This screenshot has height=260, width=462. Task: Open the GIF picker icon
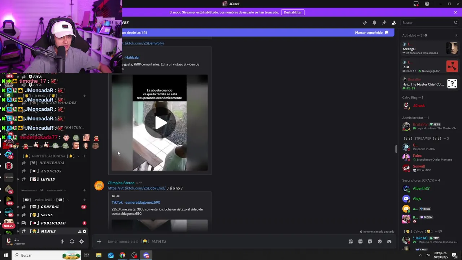click(360, 242)
